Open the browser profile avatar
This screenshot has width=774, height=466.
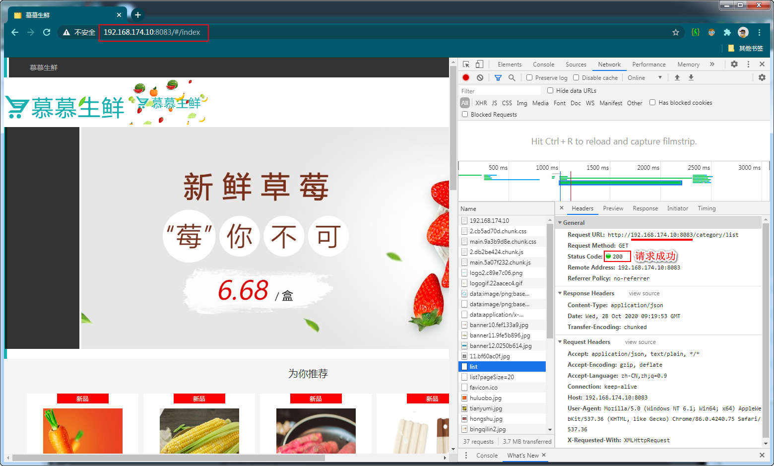743,32
